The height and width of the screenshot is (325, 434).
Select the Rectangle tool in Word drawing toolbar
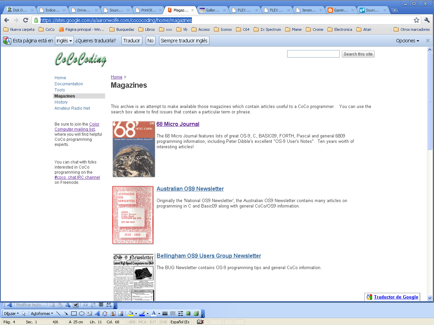pyautogui.click(x=74, y=313)
